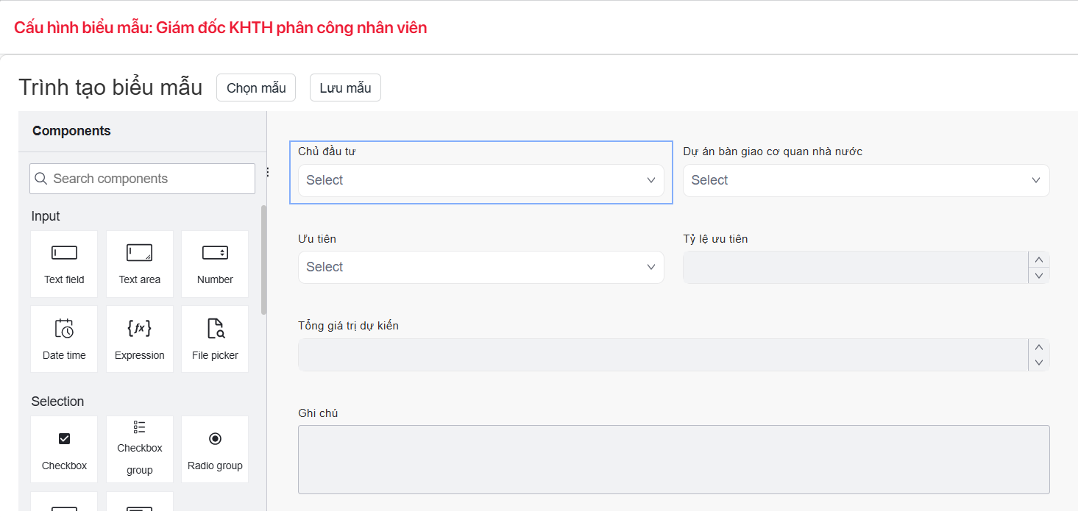This screenshot has width=1078, height=517.
Task: Save template with Lưu mẫu button
Action: point(345,88)
